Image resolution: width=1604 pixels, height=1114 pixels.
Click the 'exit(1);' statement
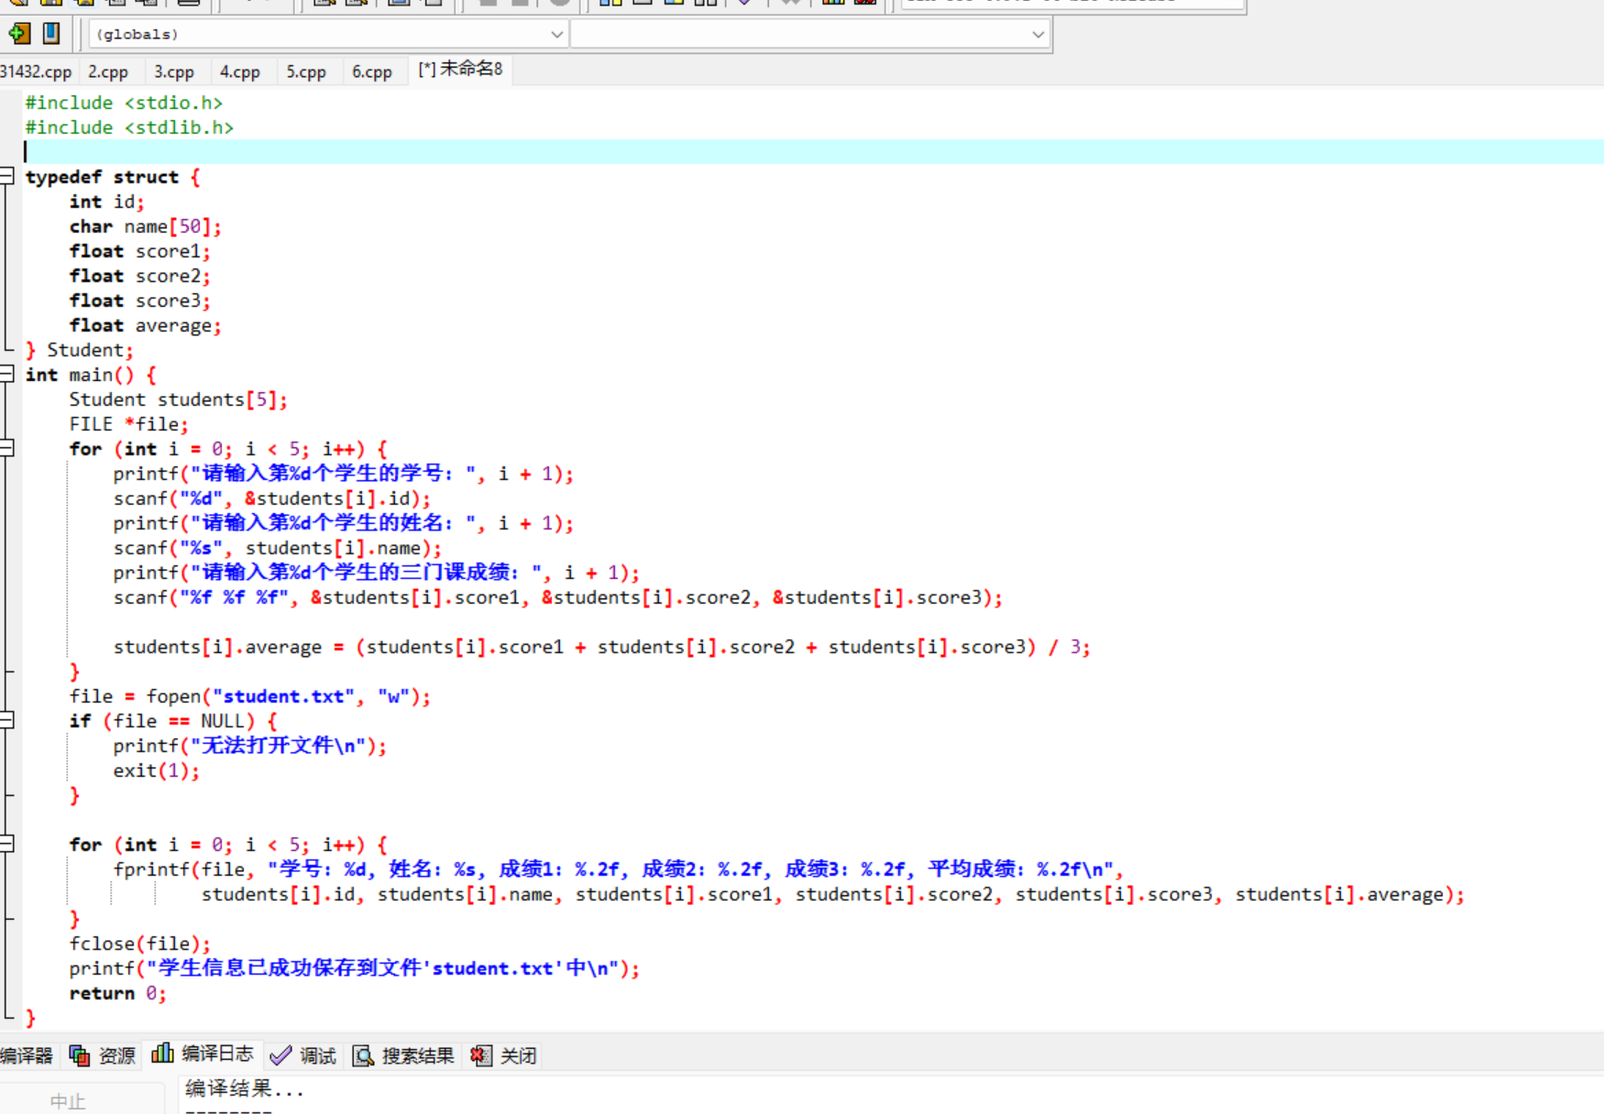[x=156, y=770]
